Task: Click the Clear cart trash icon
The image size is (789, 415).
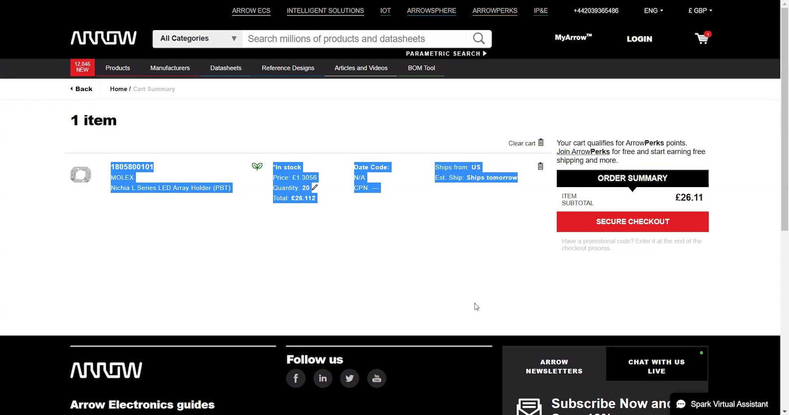Action: point(541,143)
